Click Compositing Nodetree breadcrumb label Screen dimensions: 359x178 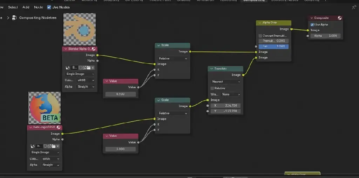point(38,17)
